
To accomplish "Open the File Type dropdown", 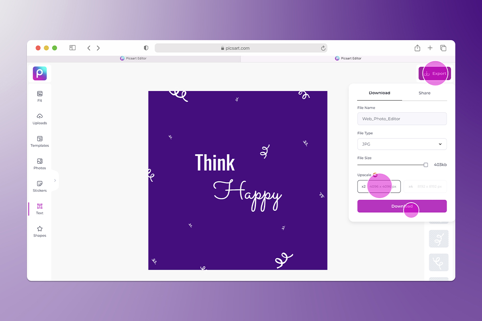I will (x=402, y=144).
